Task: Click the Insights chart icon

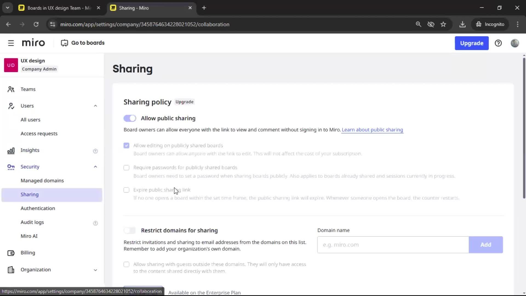Action: (x=11, y=150)
